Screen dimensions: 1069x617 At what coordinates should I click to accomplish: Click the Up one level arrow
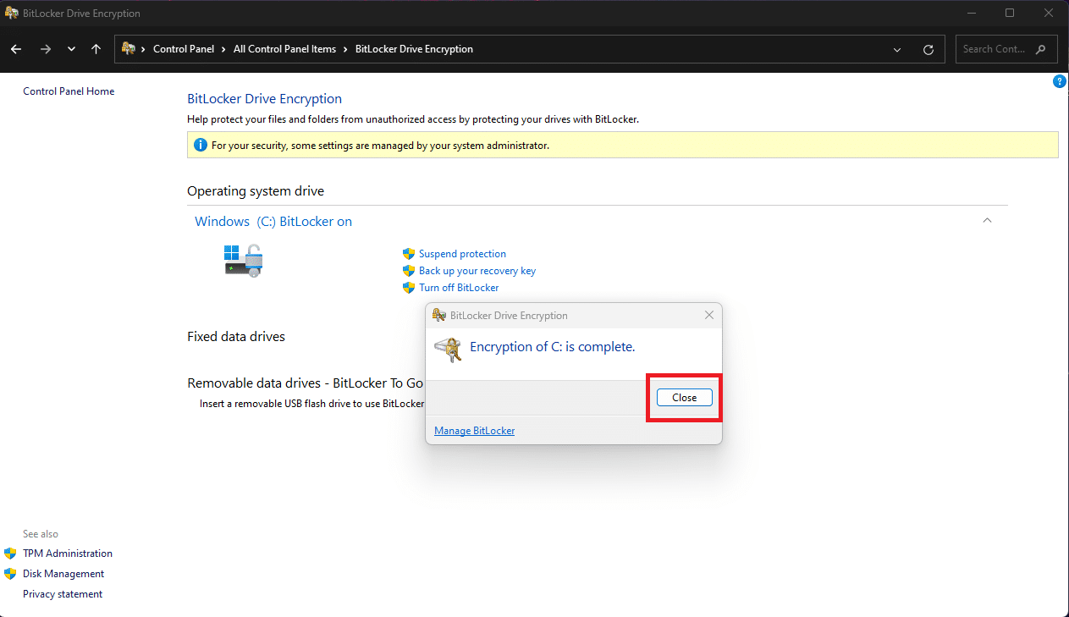96,49
